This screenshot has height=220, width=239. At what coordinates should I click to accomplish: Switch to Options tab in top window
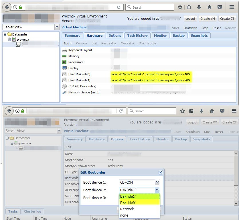coord(115,36)
